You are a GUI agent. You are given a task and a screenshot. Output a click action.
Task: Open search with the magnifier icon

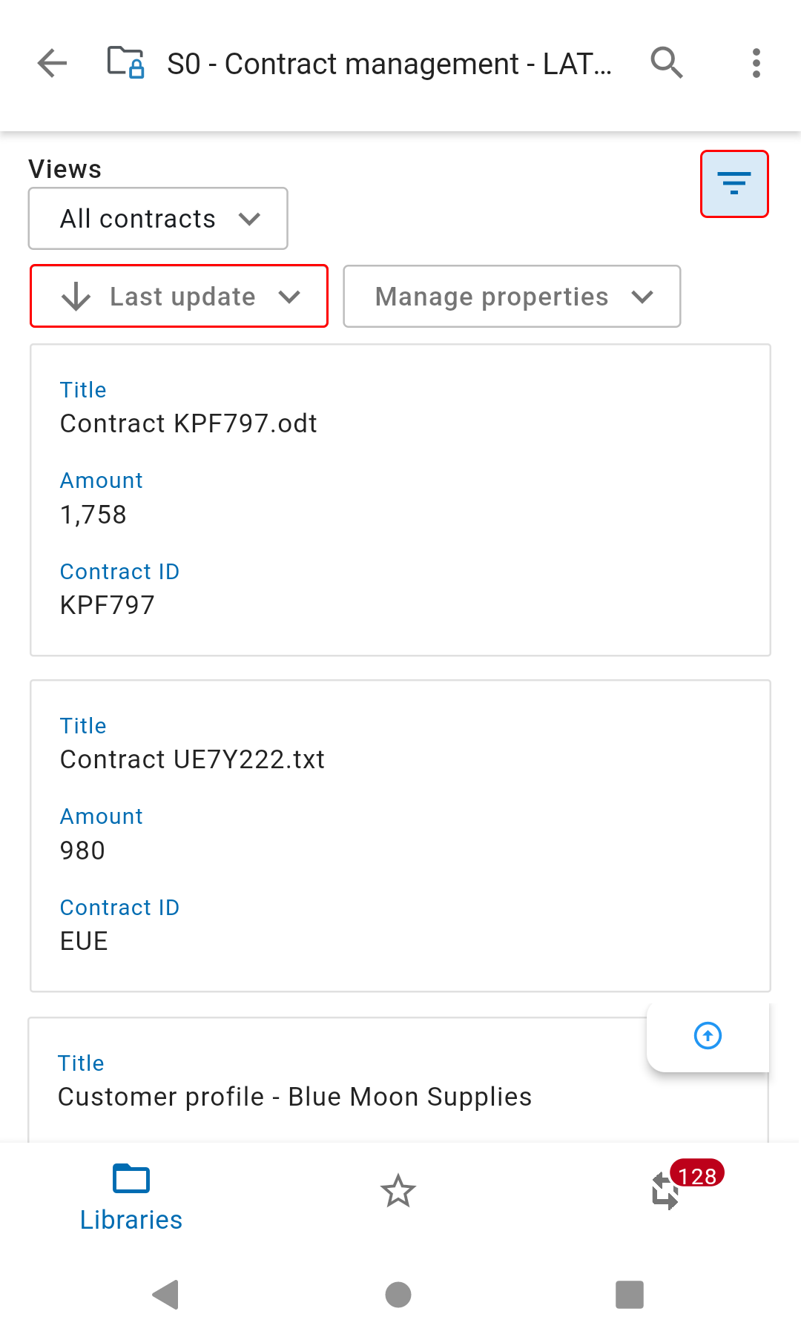click(666, 63)
